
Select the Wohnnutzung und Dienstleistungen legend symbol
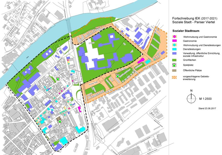pos(174,45)
